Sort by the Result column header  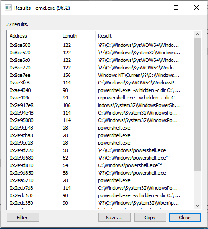click(139, 36)
